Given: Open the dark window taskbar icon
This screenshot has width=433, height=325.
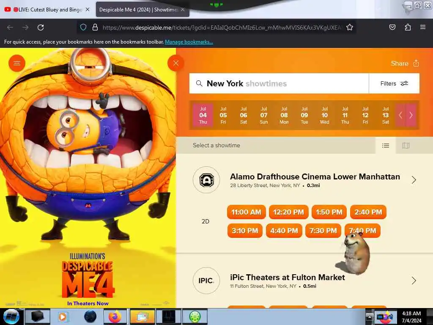Looking at the screenshot, I should pyautogui.click(x=168, y=317).
